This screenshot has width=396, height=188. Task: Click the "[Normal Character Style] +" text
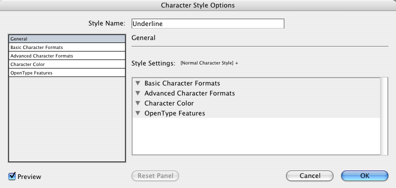tap(209, 63)
